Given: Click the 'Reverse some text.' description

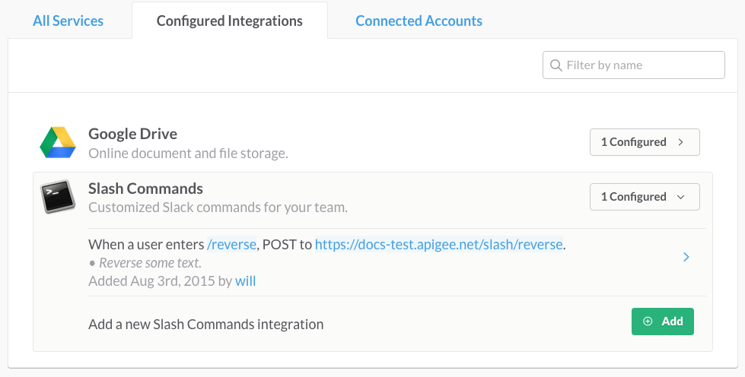Looking at the screenshot, I should (x=150, y=263).
